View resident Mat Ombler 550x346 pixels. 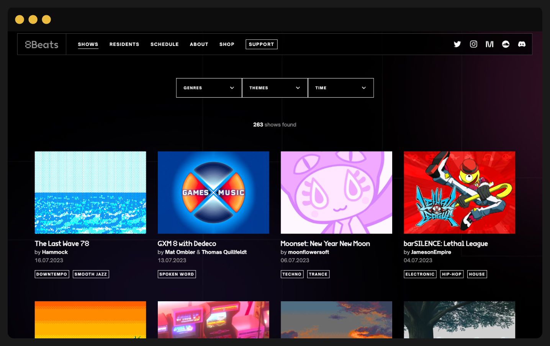tap(180, 252)
